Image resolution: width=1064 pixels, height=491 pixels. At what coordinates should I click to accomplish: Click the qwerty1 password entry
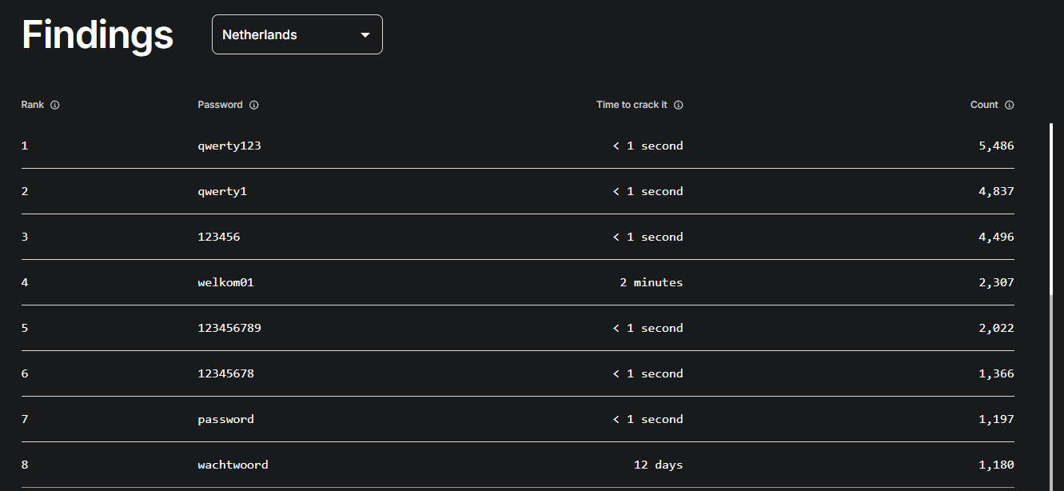pos(223,191)
